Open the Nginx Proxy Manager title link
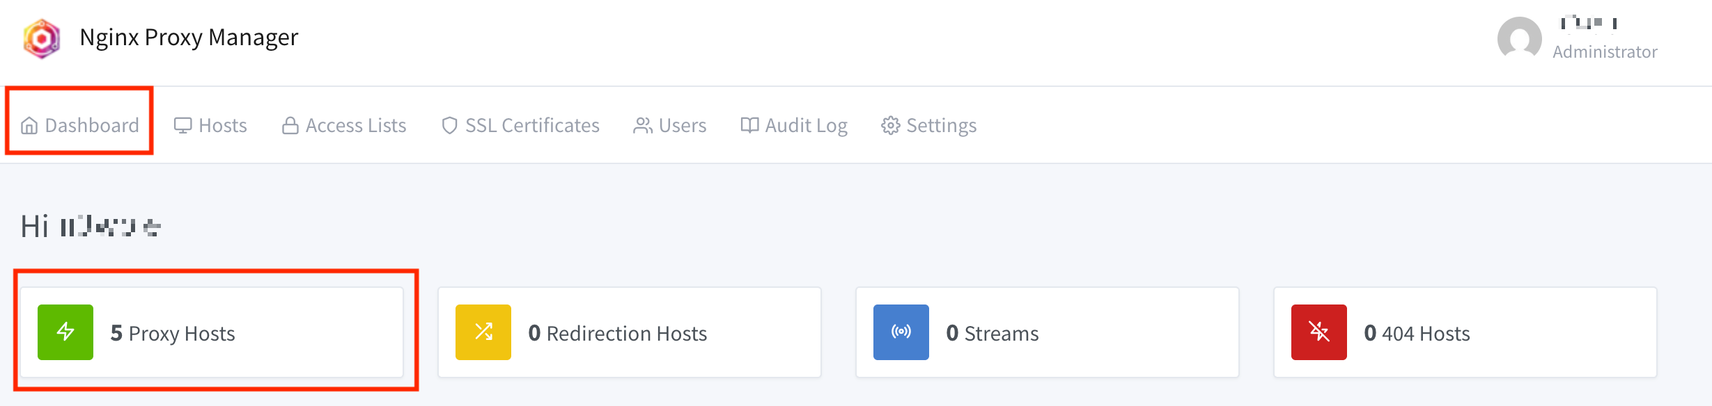 click(189, 37)
